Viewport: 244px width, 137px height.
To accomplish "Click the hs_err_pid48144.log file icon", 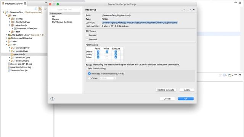I will (x=9, y=64).
